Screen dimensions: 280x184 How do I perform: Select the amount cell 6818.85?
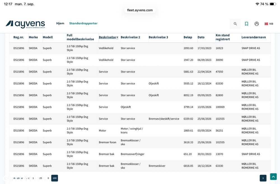188,166
